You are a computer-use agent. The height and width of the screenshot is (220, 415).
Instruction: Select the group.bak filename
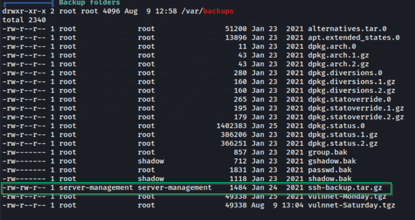pyautogui.click(x=327, y=152)
